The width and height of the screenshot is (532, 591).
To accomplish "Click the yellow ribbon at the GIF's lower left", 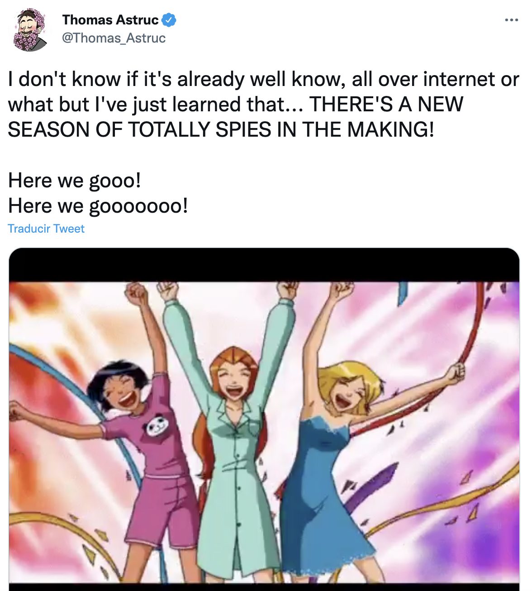I will point(68,529).
